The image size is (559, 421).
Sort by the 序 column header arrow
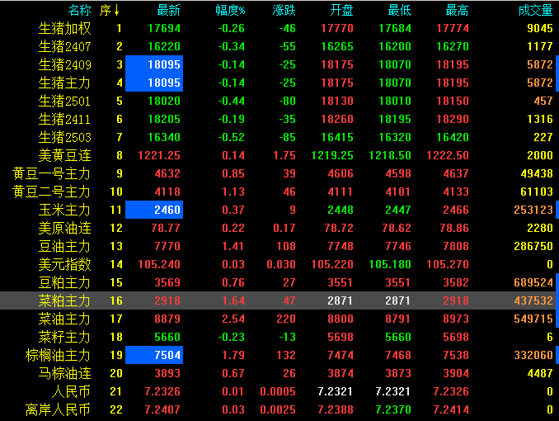116,11
